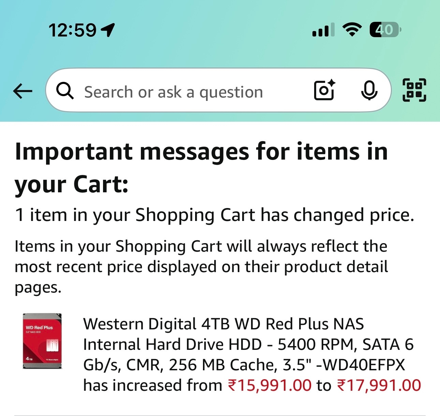Tap the cellular signal bars

[323, 30]
